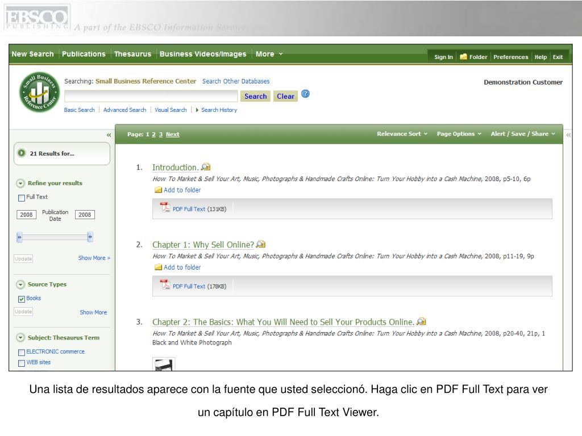Open Chapter 1: Why Sell Online?
Viewport: 582px width, 436px height.
203,245
